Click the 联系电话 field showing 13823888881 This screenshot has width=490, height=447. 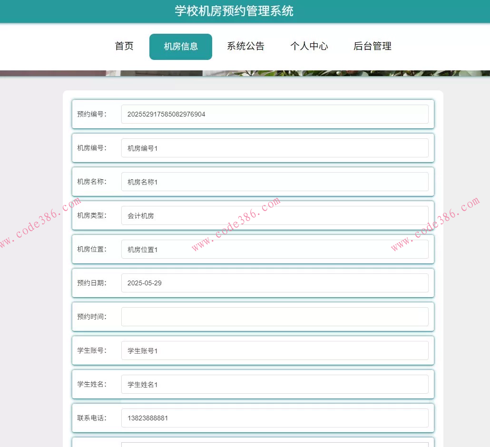(275, 418)
